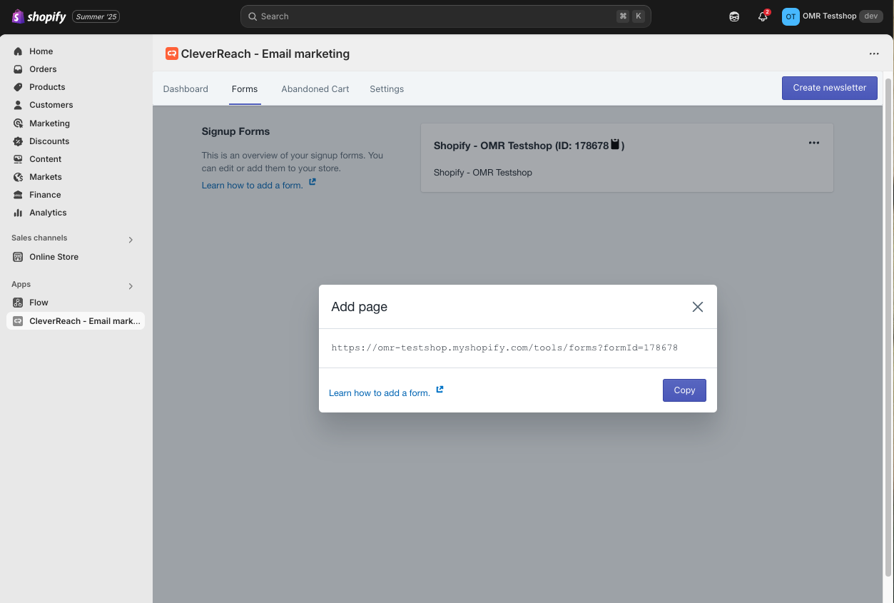Open the Sidekick assistant icon

click(734, 16)
